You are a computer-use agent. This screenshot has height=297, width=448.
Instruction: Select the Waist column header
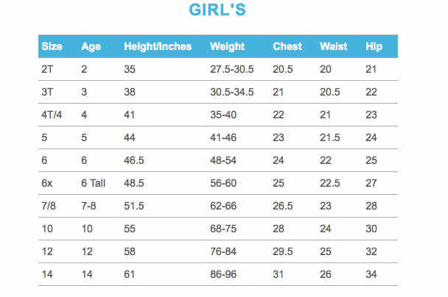click(334, 46)
